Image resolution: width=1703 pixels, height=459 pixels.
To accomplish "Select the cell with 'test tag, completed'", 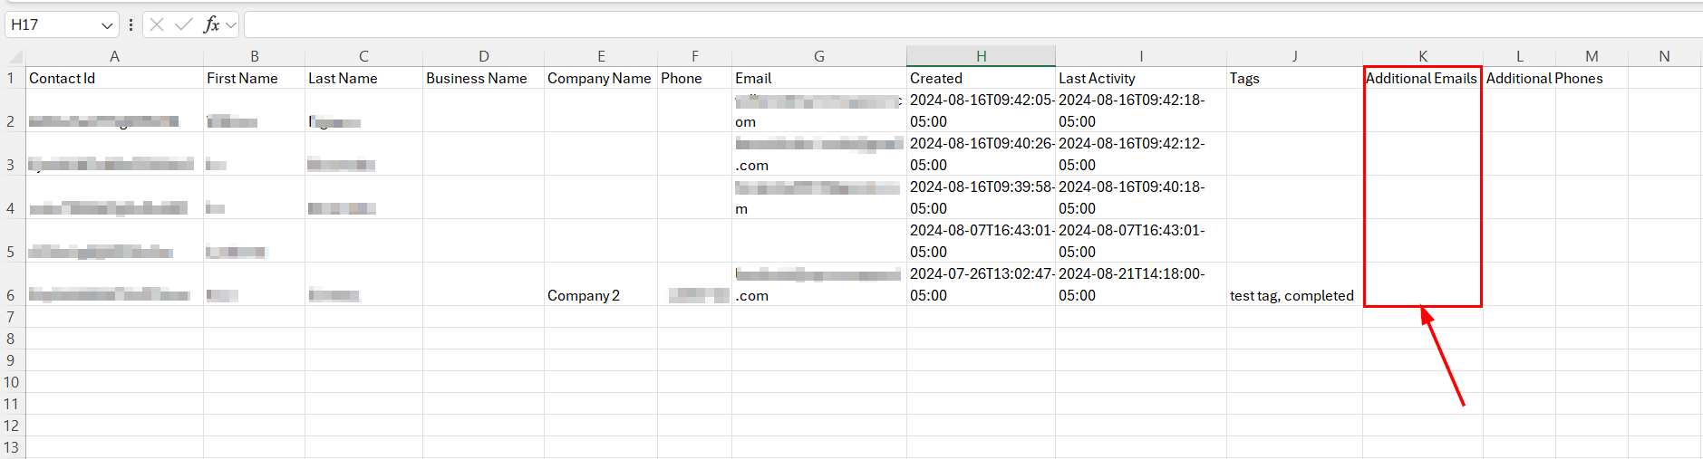I will tap(1292, 295).
